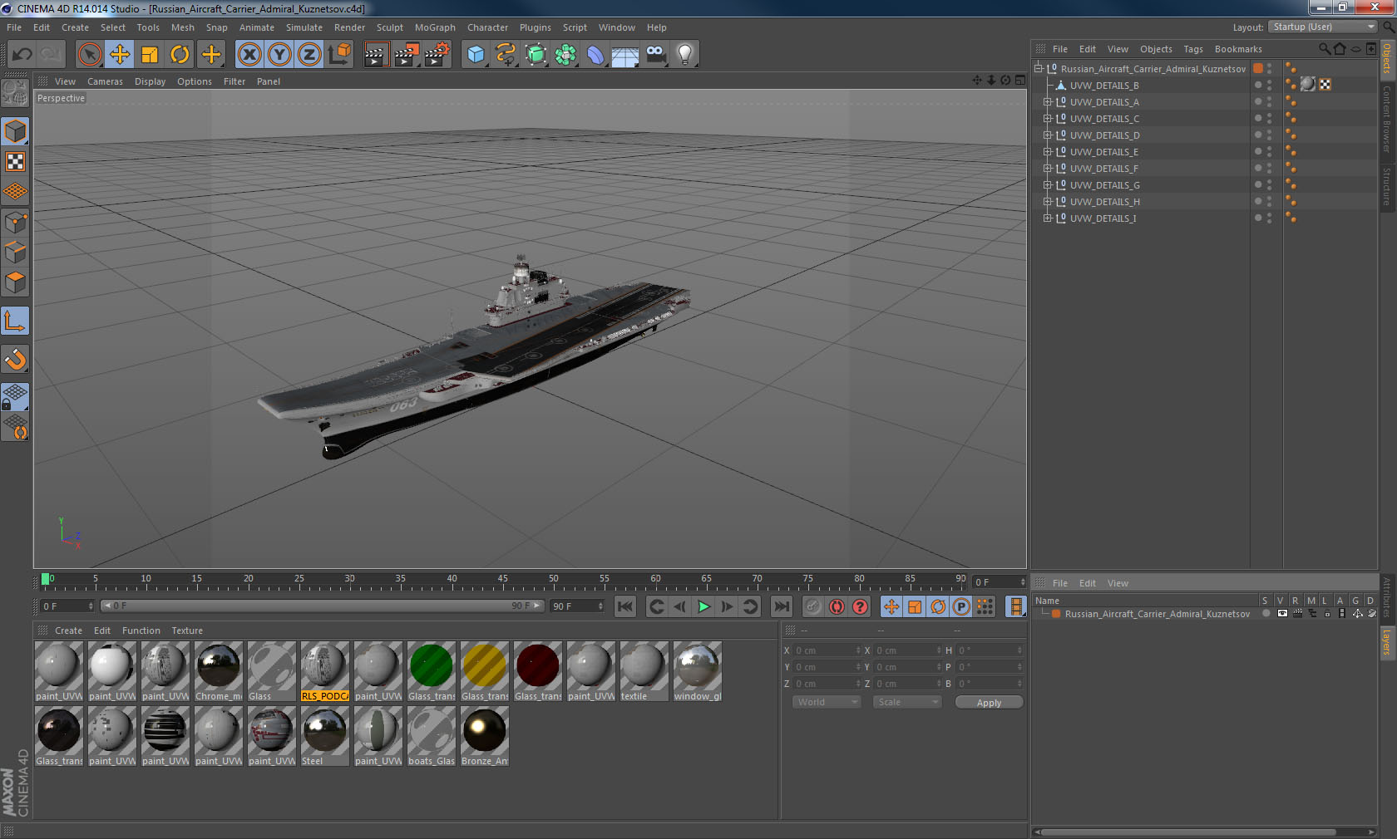Open the floor environment icon
Image resolution: width=1397 pixels, height=839 pixels.
coord(625,55)
